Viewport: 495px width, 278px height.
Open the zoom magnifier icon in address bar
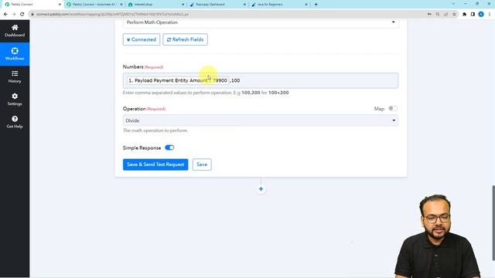(438, 14)
